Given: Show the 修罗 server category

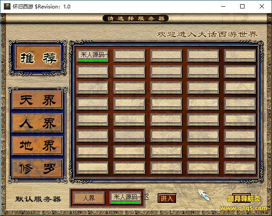Looking at the screenshot, I should 37,169.
